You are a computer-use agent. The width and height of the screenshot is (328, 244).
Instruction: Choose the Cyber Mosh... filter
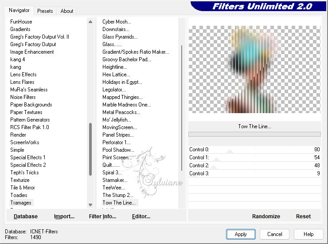(x=117, y=22)
